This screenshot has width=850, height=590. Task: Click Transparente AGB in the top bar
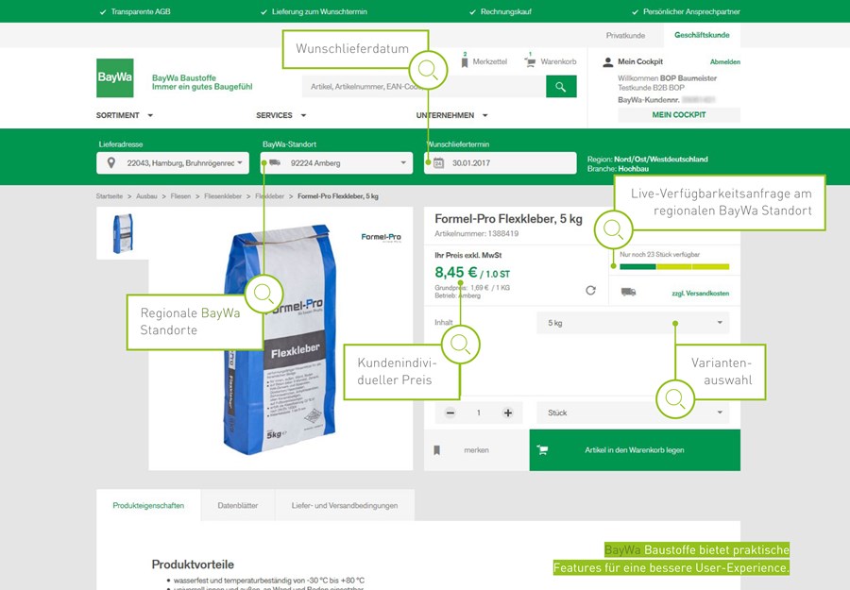141,11
